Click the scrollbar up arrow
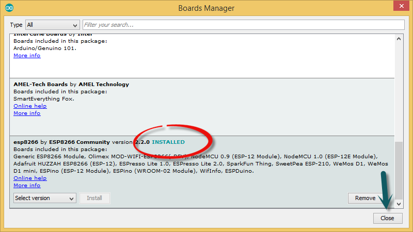The image size is (413, 232). [x=399, y=39]
